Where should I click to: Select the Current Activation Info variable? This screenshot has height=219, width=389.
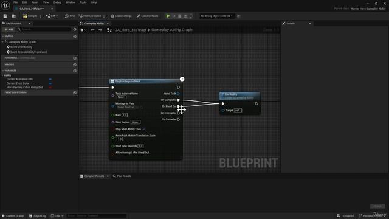click(x=19, y=79)
